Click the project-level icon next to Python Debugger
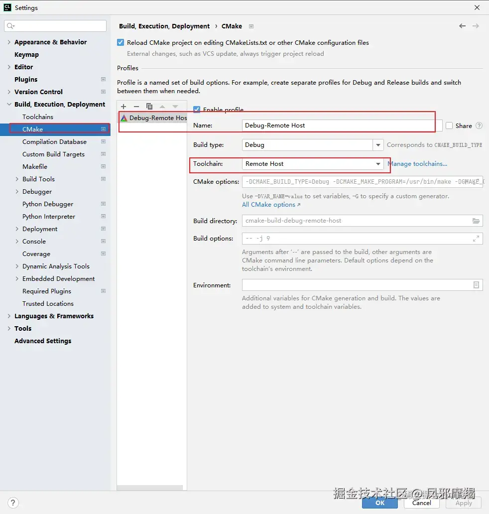The width and height of the screenshot is (489, 514). click(103, 204)
